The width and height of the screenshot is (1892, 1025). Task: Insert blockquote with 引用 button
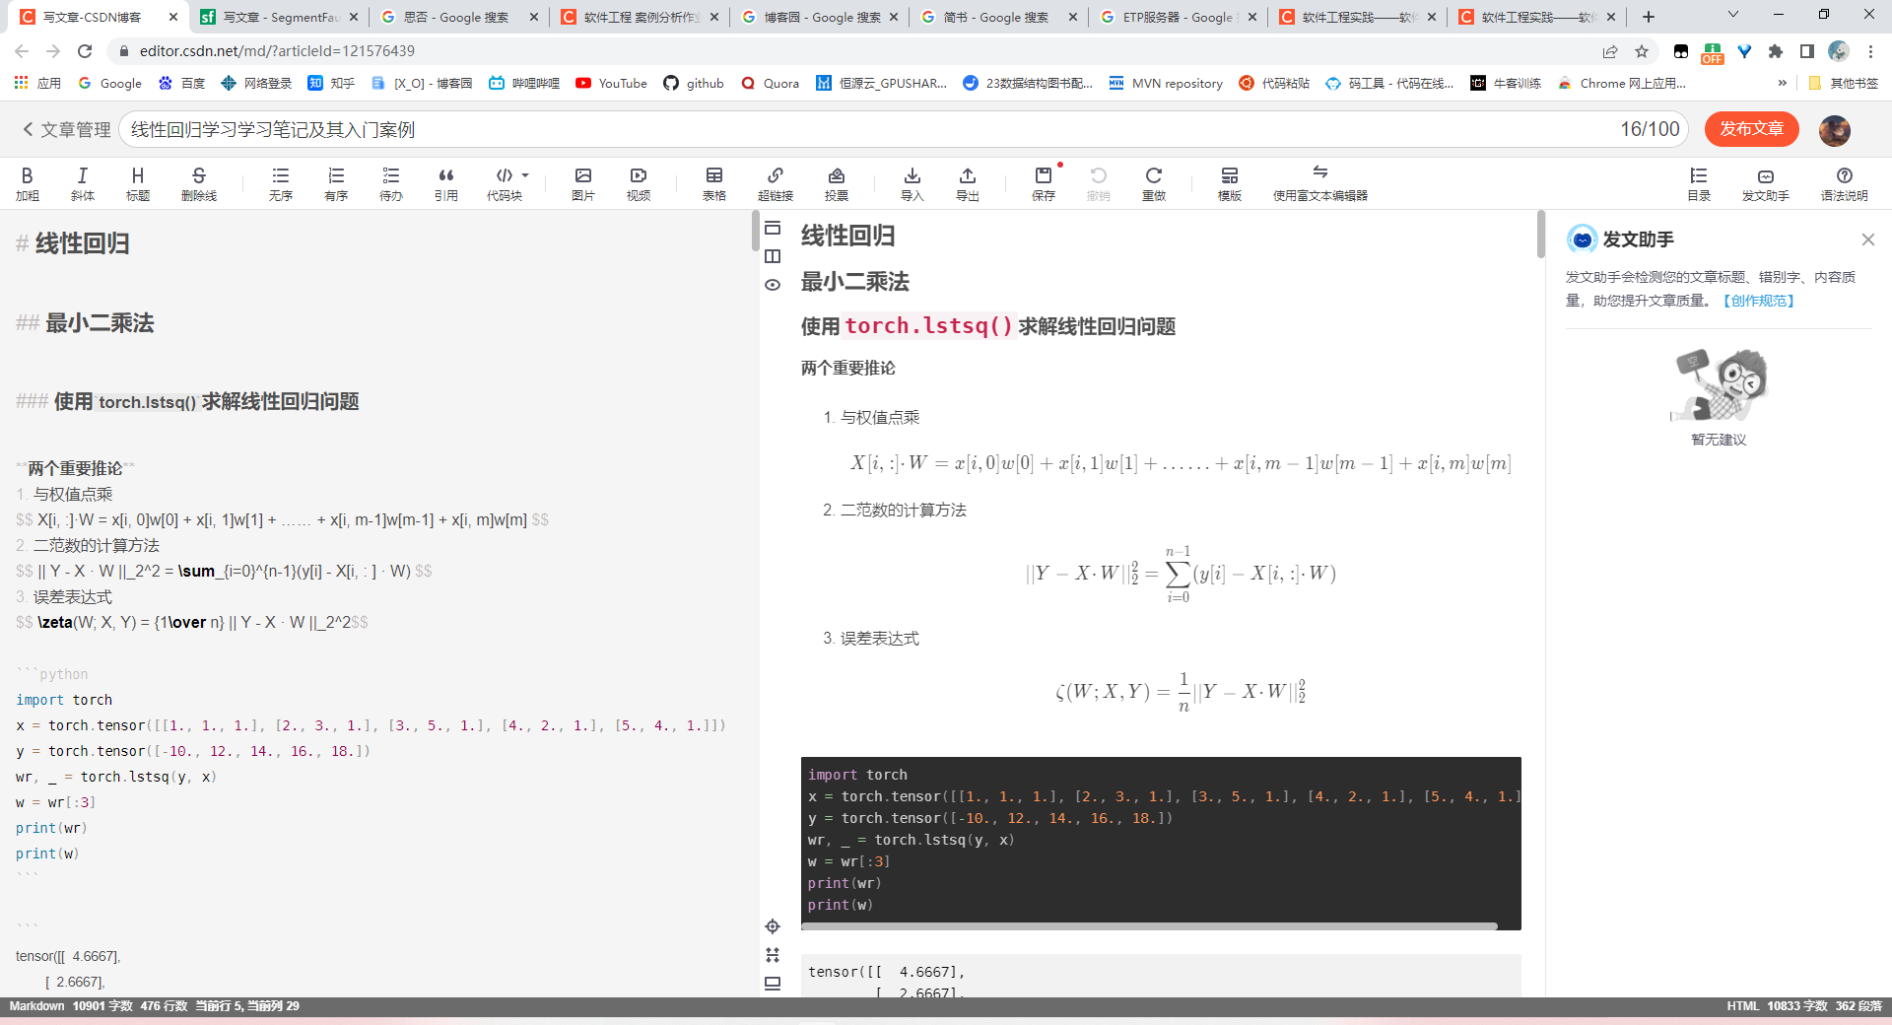pos(446,183)
